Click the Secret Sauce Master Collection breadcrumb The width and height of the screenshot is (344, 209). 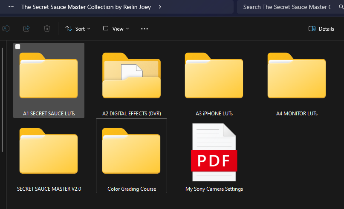(86, 7)
